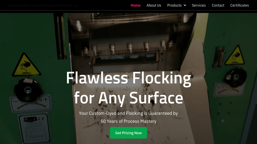Click the black knob on right panel
The width and height of the screenshot is (257, 144).
point(235,77)
